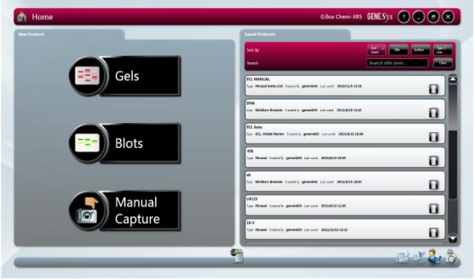475x280 pixels.
Task: Remove the LH123 protocol via trash icon
Action: coord(433,208)
